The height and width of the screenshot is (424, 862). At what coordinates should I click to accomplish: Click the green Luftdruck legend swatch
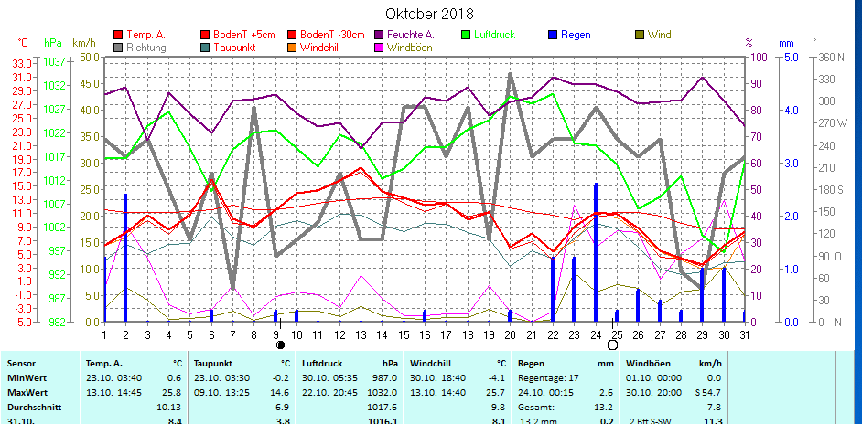click(467, 35)
